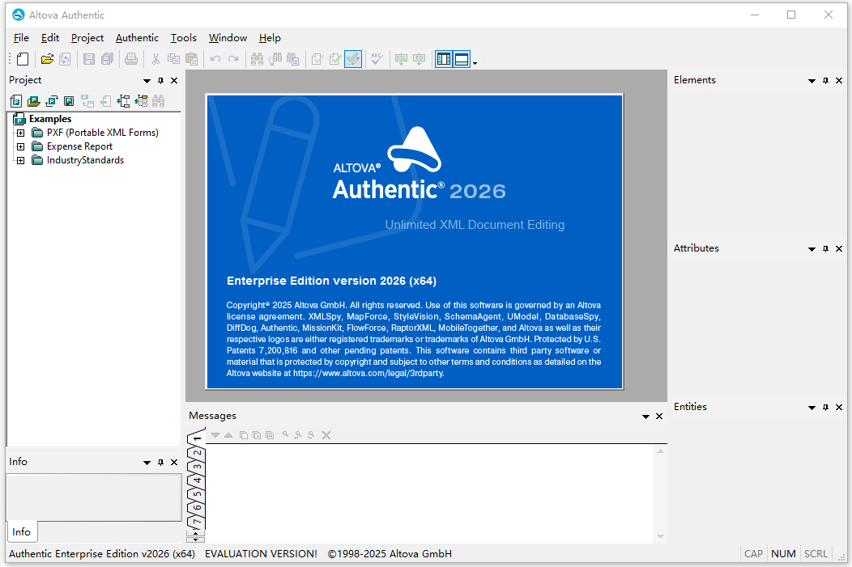The width and height of the screenshot is (852, 567).
Task: Close the Attributes panel
Action: tap(839, 248)
